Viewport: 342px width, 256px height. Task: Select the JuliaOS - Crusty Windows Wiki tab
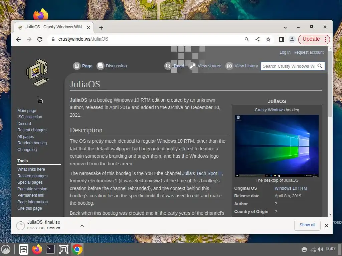click(x=54, y=27)
